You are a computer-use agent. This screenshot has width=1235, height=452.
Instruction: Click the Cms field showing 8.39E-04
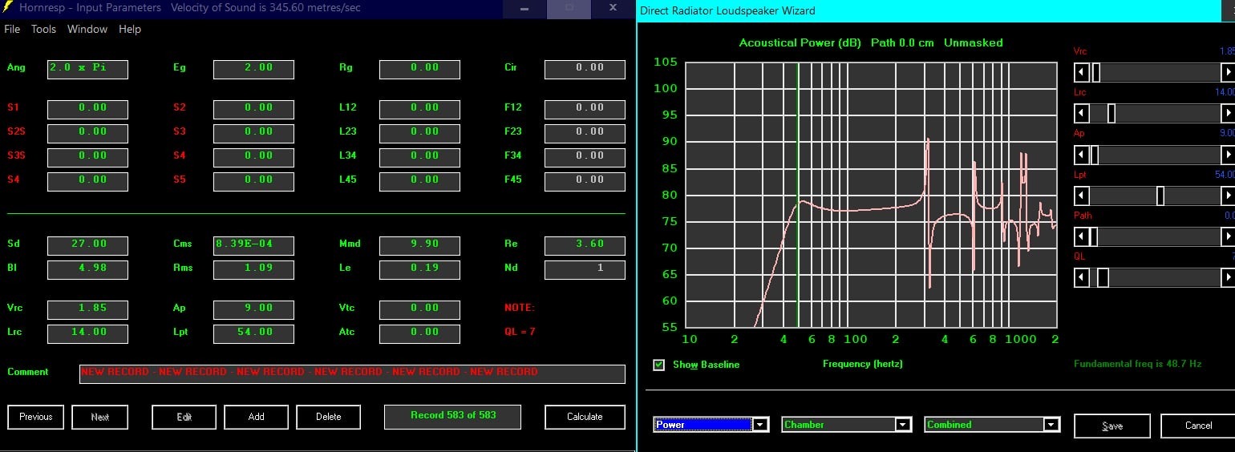tap(253, 245)
